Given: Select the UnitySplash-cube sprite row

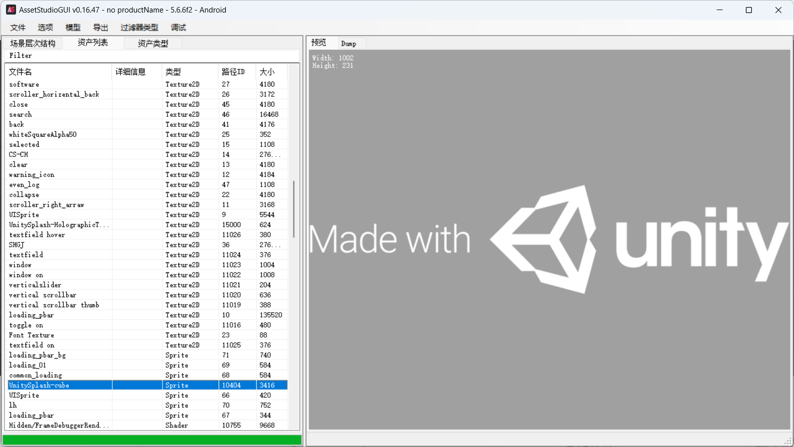Looking at the screenshot, I should pos(148,385).
